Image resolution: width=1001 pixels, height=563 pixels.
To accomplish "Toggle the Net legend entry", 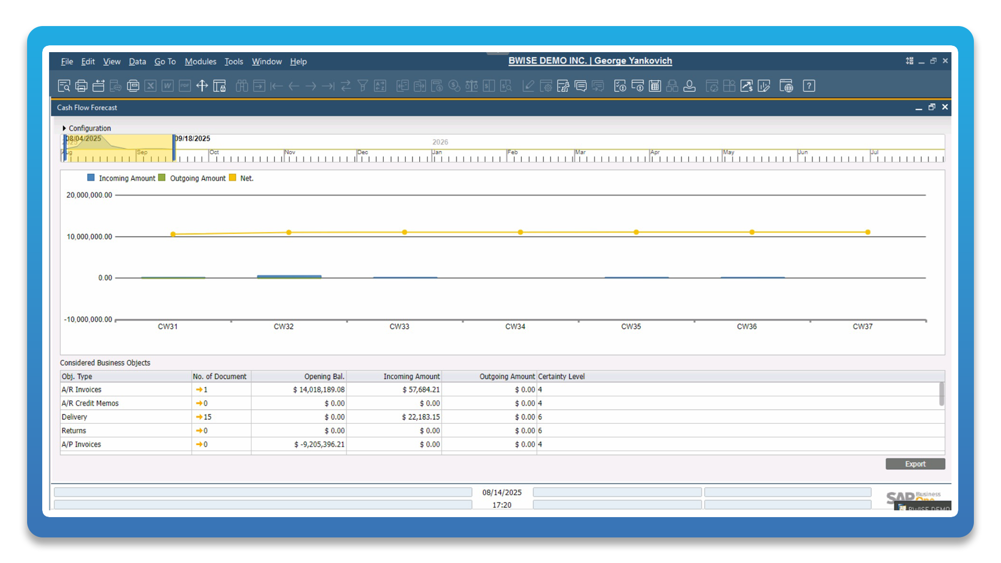I will (x=246, y=178).
